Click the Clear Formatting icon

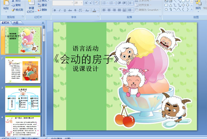tap(97, 3)
